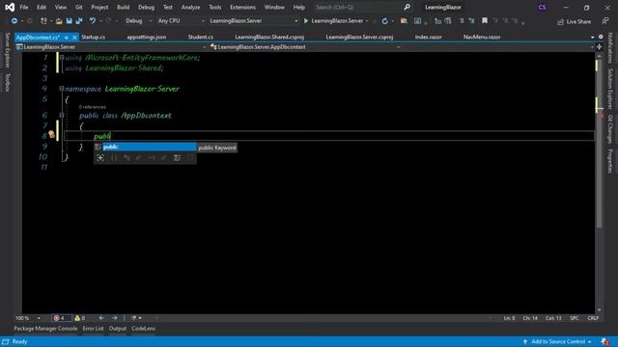
Task: Click the notifications icon in status bar
Action: pyautogui.click(x=604, y=342)
